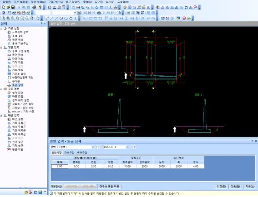The image size is (258, 197).
Task: Switch to the 우측구간 tab
Action: tap(82, 153)
